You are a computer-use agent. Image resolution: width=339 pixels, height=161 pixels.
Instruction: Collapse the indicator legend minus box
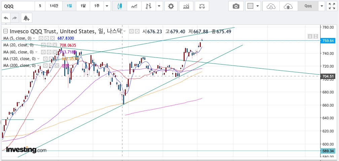click(5, 31)
